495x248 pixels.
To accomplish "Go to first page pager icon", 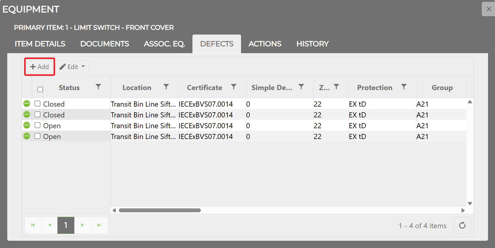I will [33, 225].
